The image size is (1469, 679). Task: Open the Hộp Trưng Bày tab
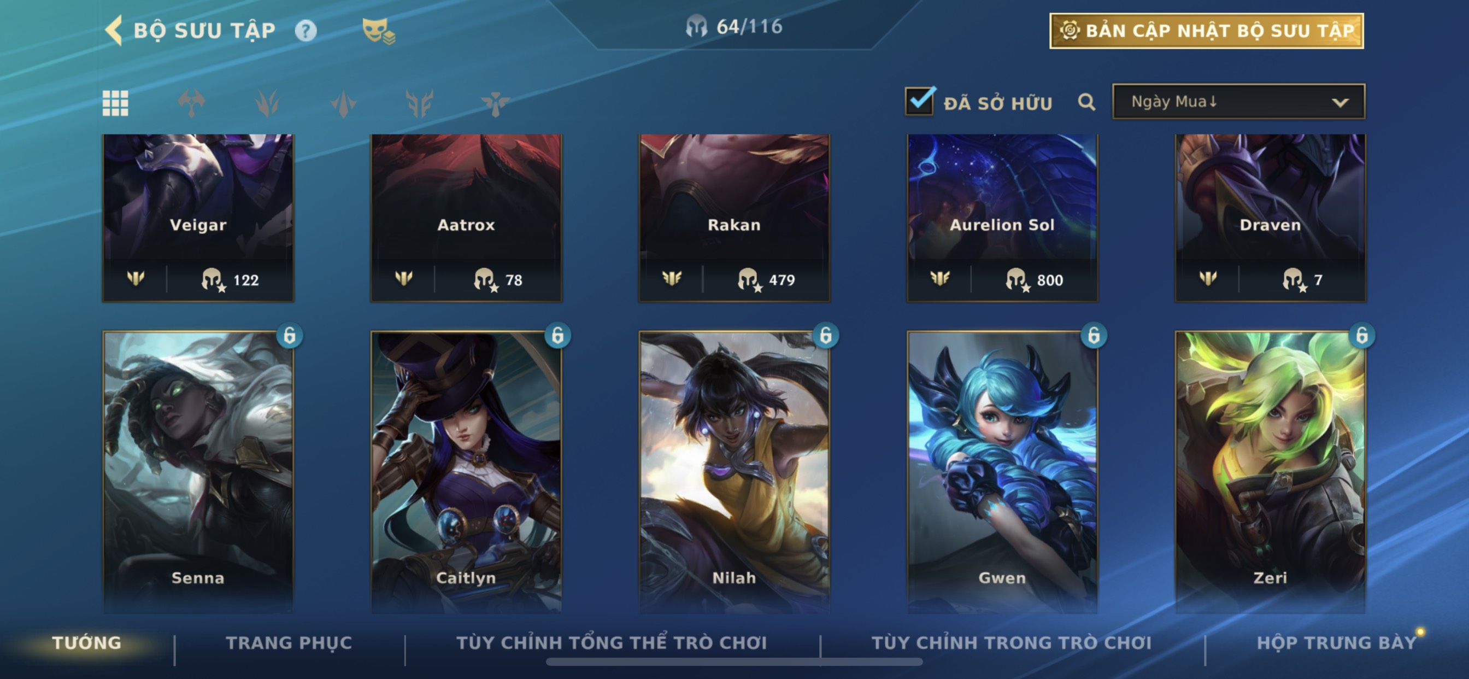tap(1337, 643)
